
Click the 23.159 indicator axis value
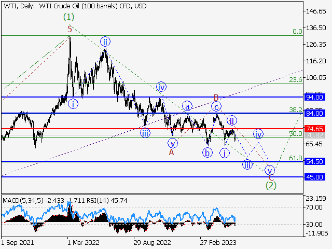coord(316,199)
